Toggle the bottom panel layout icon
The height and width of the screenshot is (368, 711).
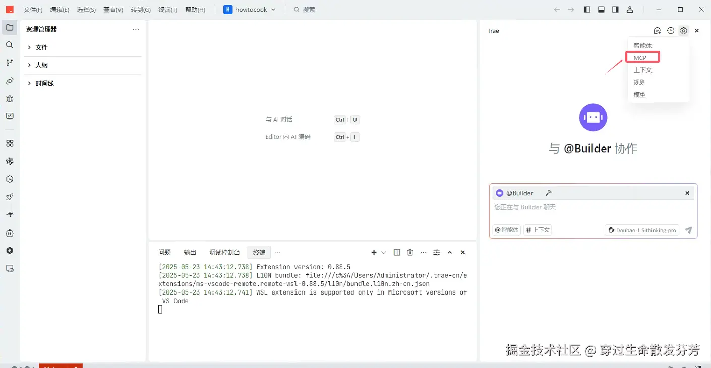click(601, 10)
